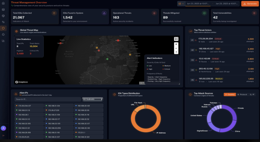Click the logout icon below the avatar

pyautogui.click(x=3, y=135)
